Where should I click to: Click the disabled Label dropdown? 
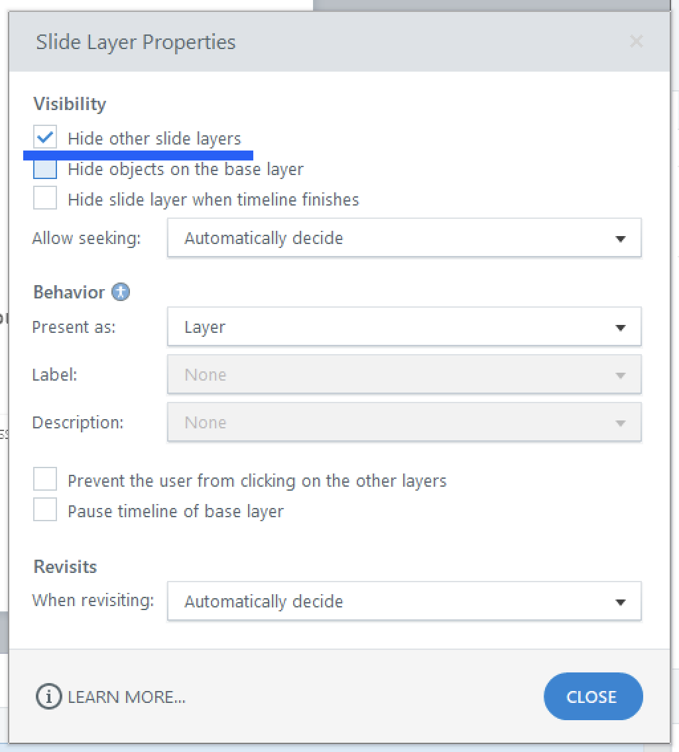click(x=403, y=375)
